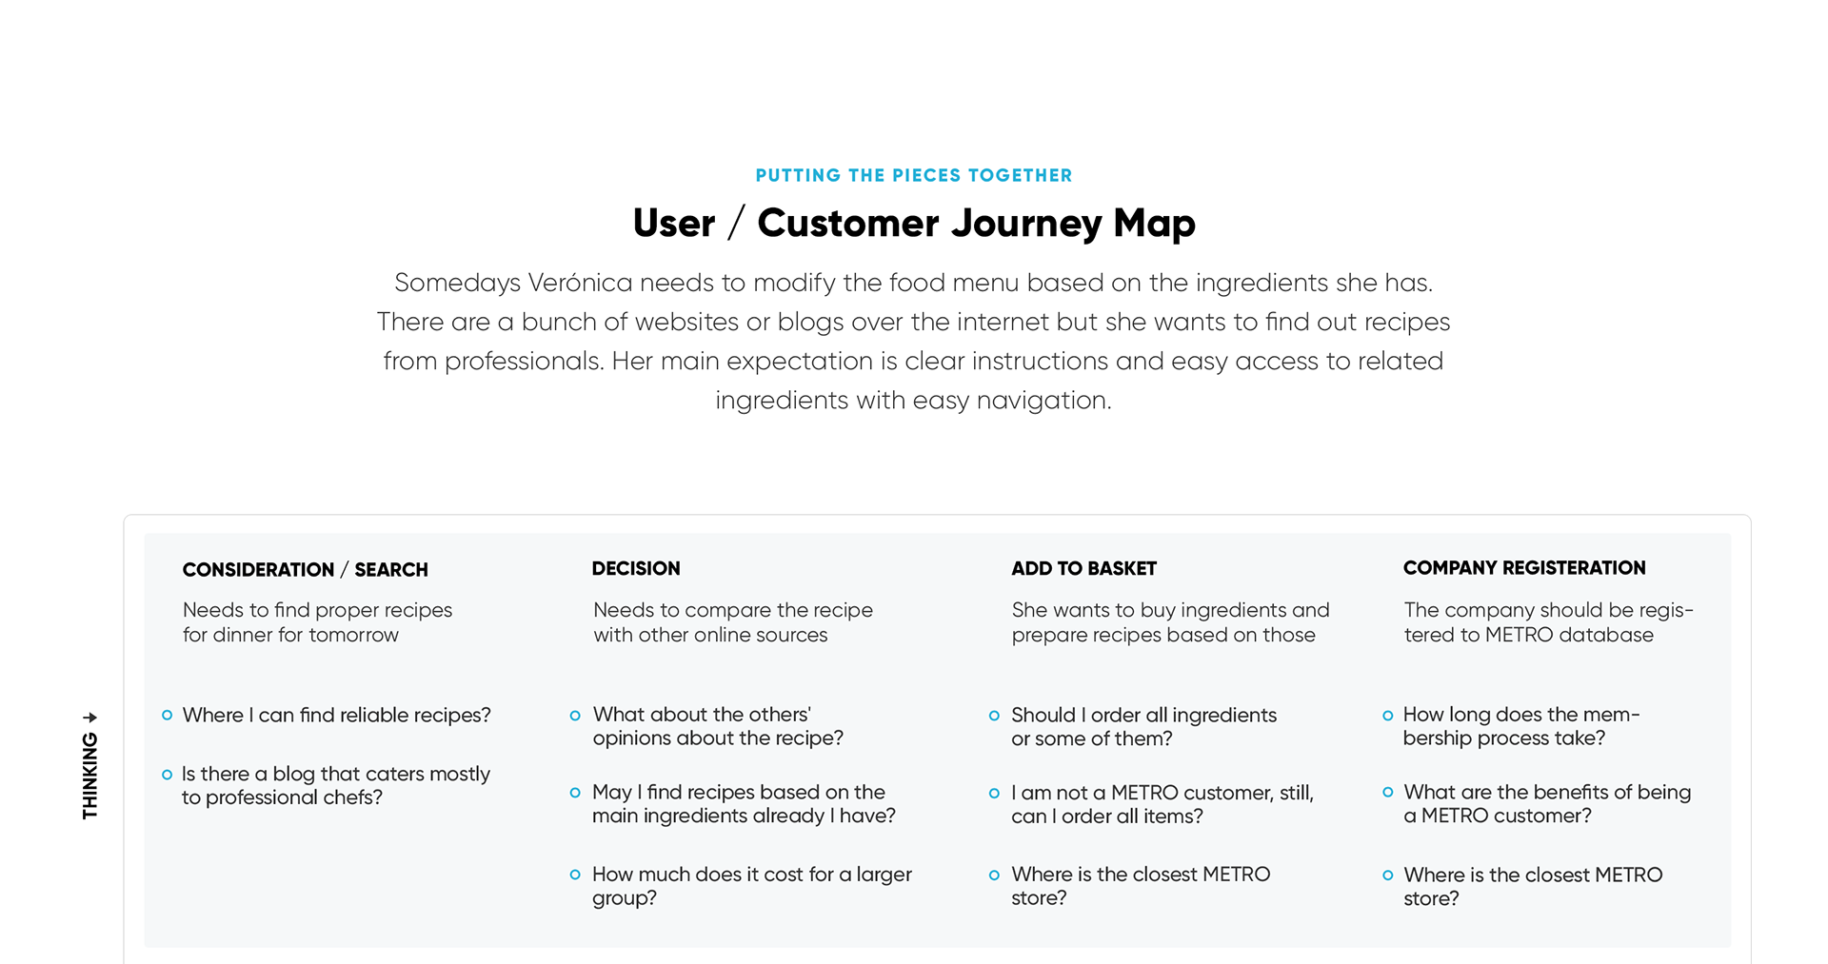Click bullet beside "I am not a METRO customer"
The width and height of the screenshot is (1828, 964).
coord(994,793)
